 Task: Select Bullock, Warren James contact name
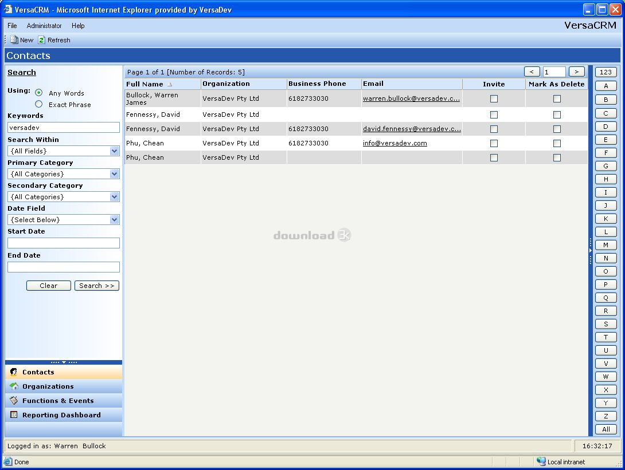[152, 98]
